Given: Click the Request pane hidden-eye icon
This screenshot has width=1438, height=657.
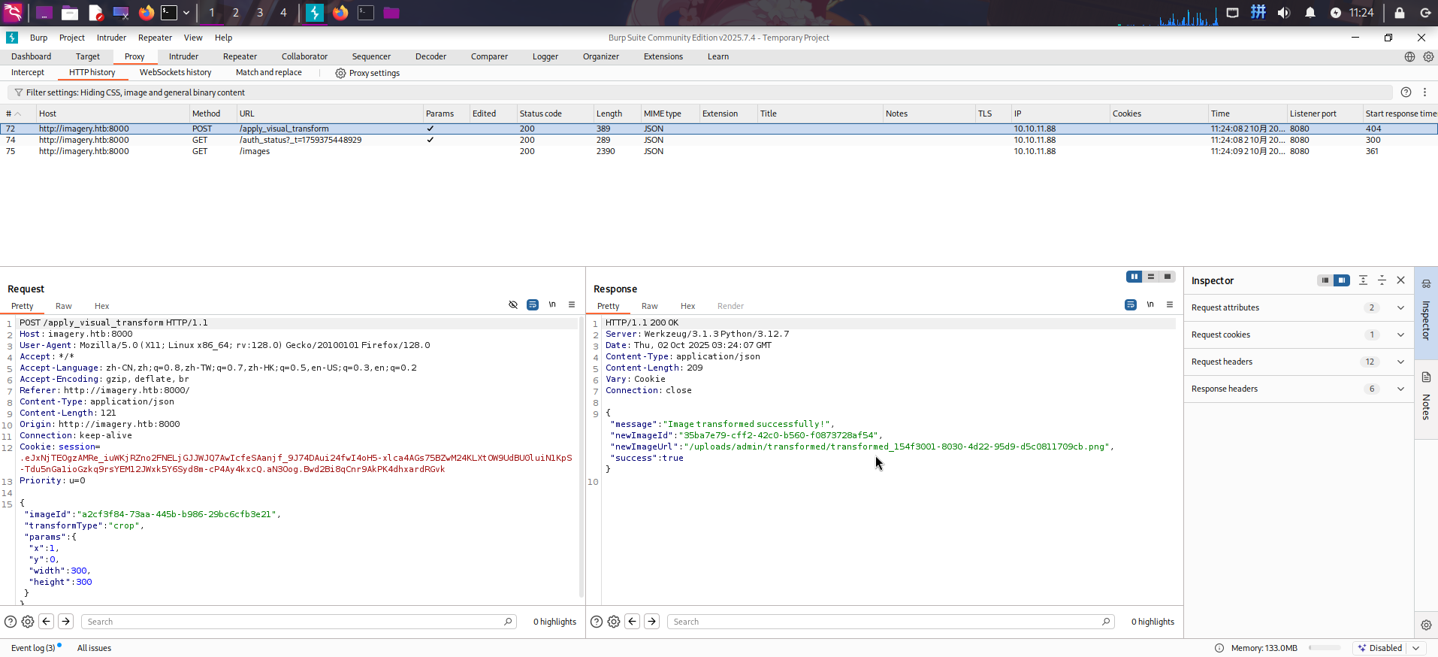Looking at the screenshot, I should pos(513,304).
